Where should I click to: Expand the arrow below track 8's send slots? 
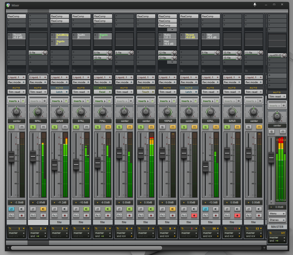(x=172, y=62)
